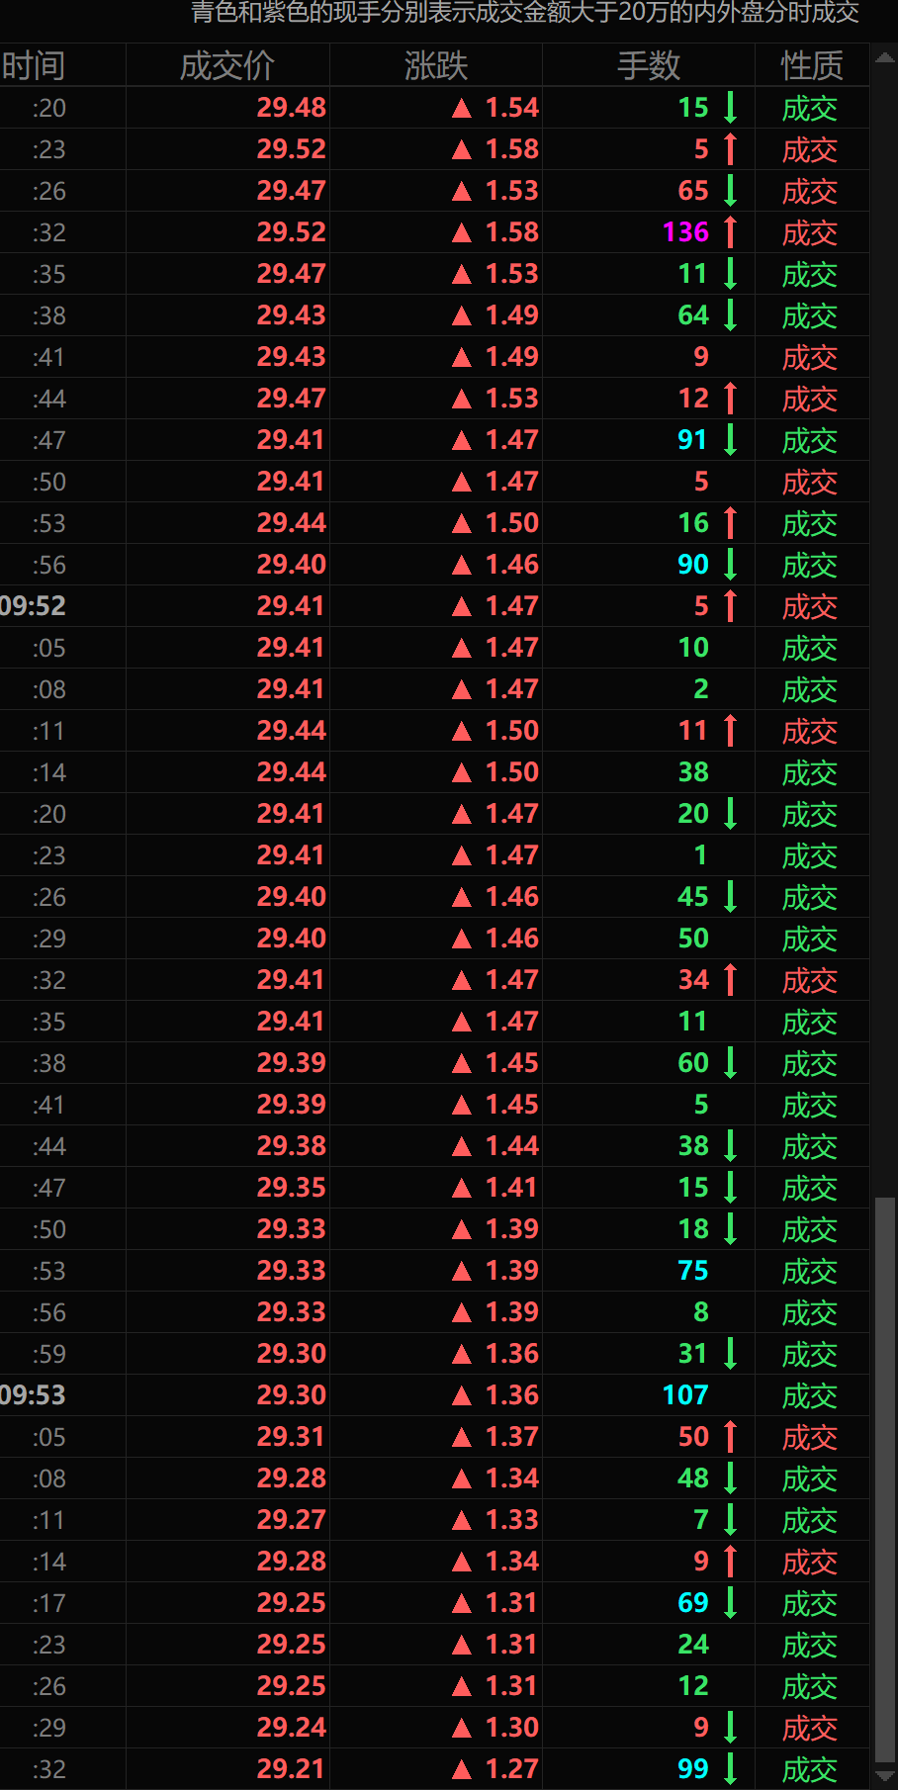Click the green down arrow beside volume 69
This screenshot has height=1790, width=898.
731,1603
